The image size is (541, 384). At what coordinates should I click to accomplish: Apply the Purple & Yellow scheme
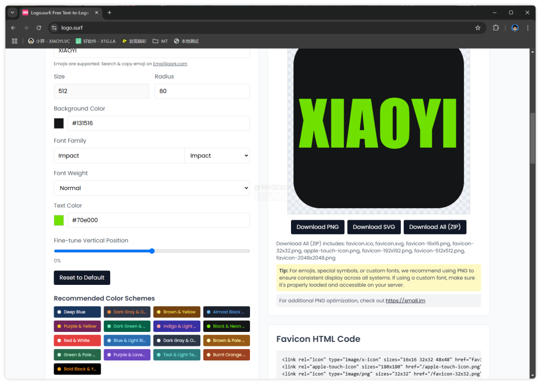(77, 326)
